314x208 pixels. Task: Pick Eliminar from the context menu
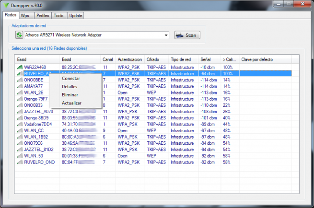70,95
